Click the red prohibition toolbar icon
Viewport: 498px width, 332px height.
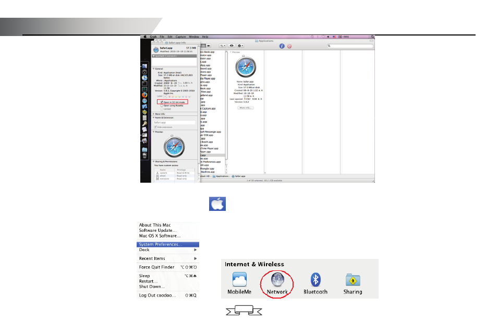[289, 46]
